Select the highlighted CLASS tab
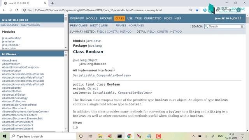249x140 pixels. (x=119, y=18)
